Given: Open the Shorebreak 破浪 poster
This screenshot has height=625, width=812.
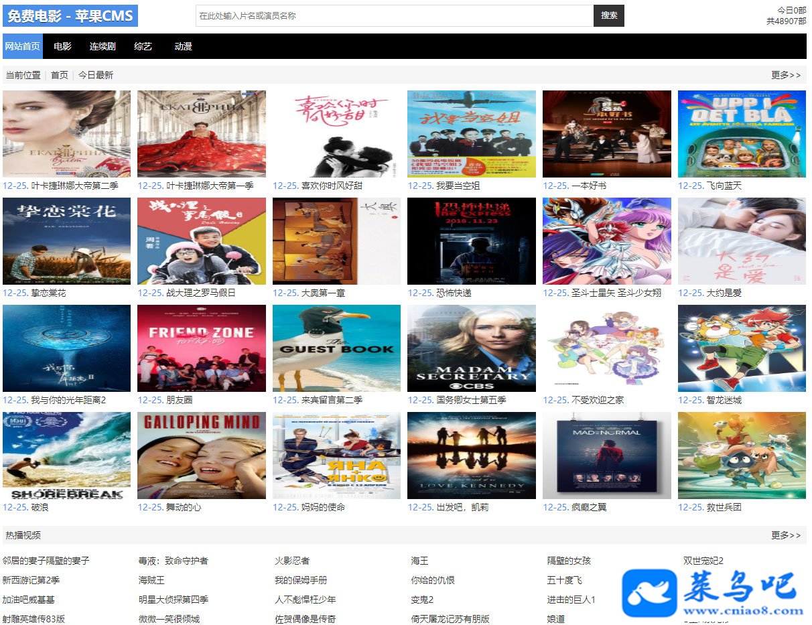Looking at the screenshot, I should click(67, 456).
